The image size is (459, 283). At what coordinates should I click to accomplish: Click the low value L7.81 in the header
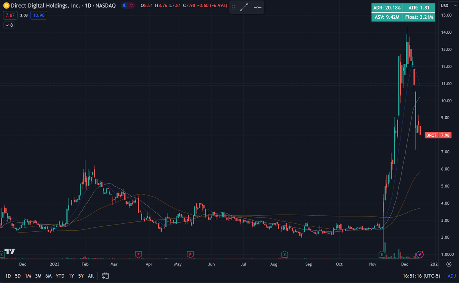[175, 6]
